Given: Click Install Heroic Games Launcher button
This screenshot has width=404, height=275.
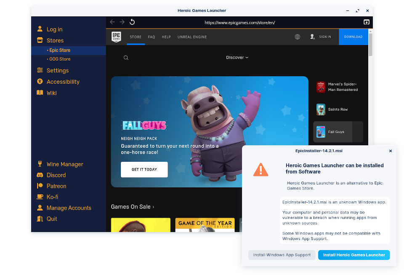Looking at the screenshot, I should click(x=354, y=255).
